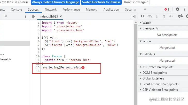The width and height of the screenshot is (188, 105).
Task: Select the Sources tab
Action: (33, 10)
